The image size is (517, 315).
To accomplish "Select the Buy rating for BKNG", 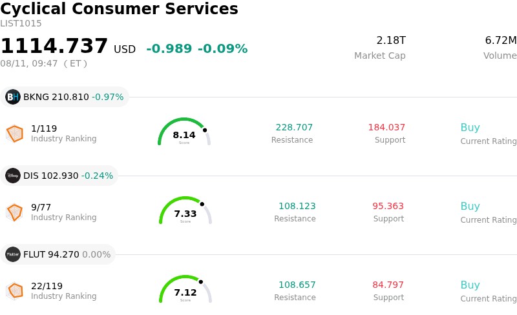I will click(470, 127).
